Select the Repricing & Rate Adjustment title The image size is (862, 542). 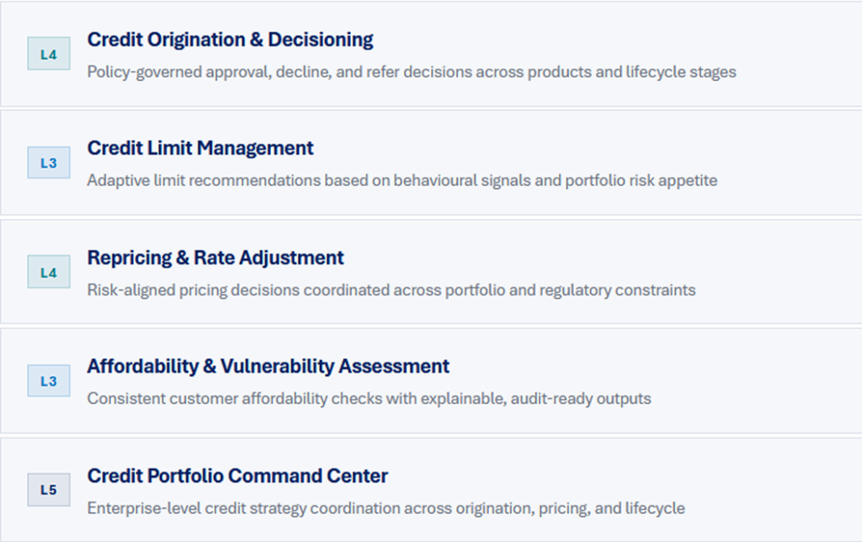pos(215,258)
